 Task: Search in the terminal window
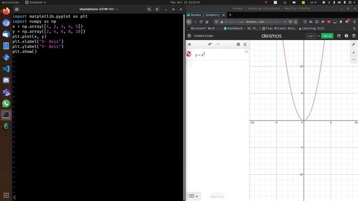pyautogui.click(x=149, y=9)
